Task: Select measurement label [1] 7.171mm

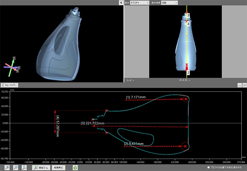Action: (x=136, y=97)
